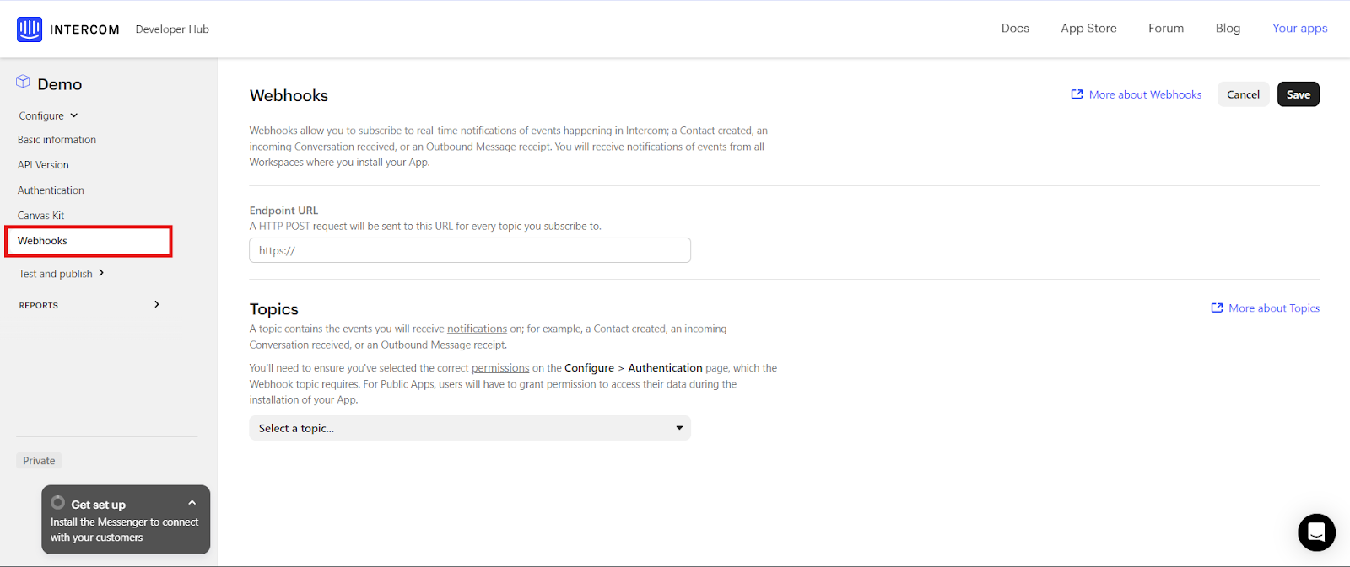The width and height of the screenshot is (1350, 567).
Task: Open Blog in the top navigation
Action: pyautogui.click(x=1228, y=29)
